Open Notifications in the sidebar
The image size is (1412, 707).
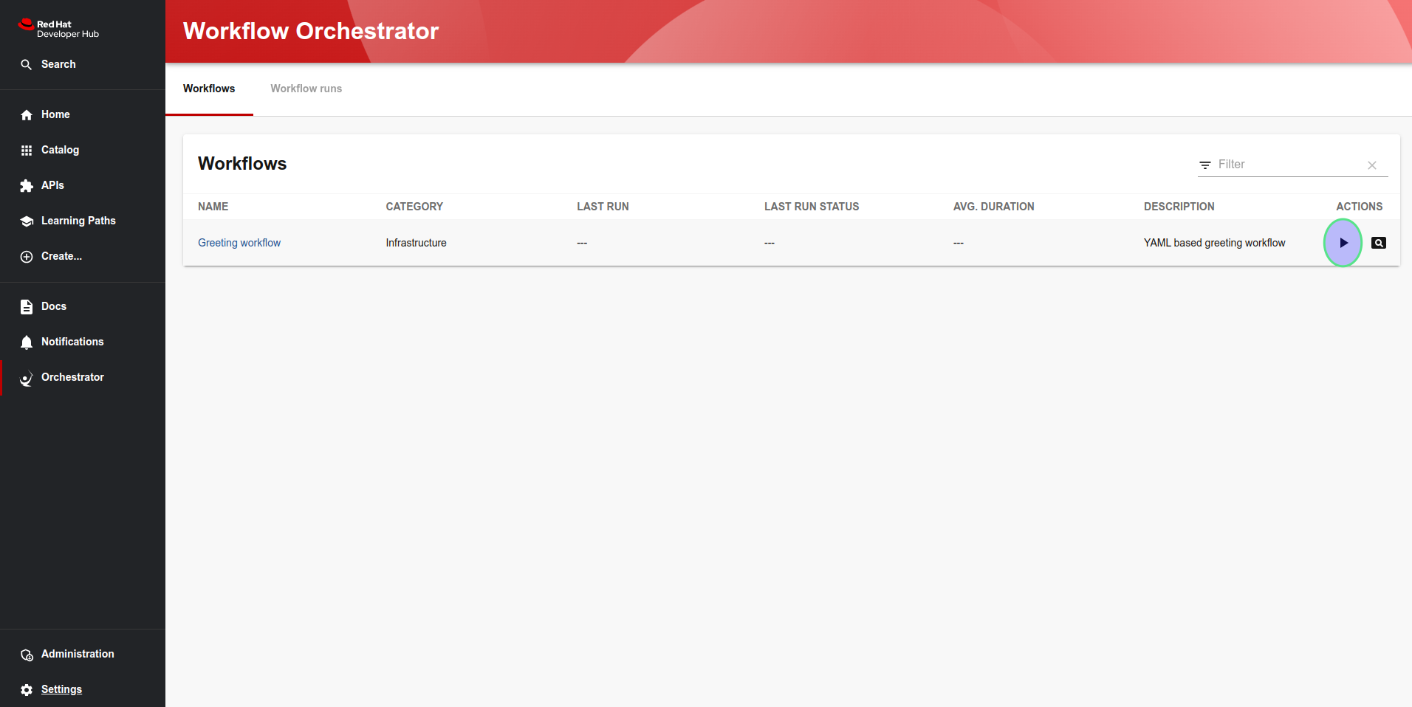[72, 342]
